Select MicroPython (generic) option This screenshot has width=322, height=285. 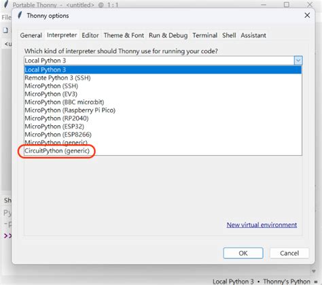click(163, 143)
